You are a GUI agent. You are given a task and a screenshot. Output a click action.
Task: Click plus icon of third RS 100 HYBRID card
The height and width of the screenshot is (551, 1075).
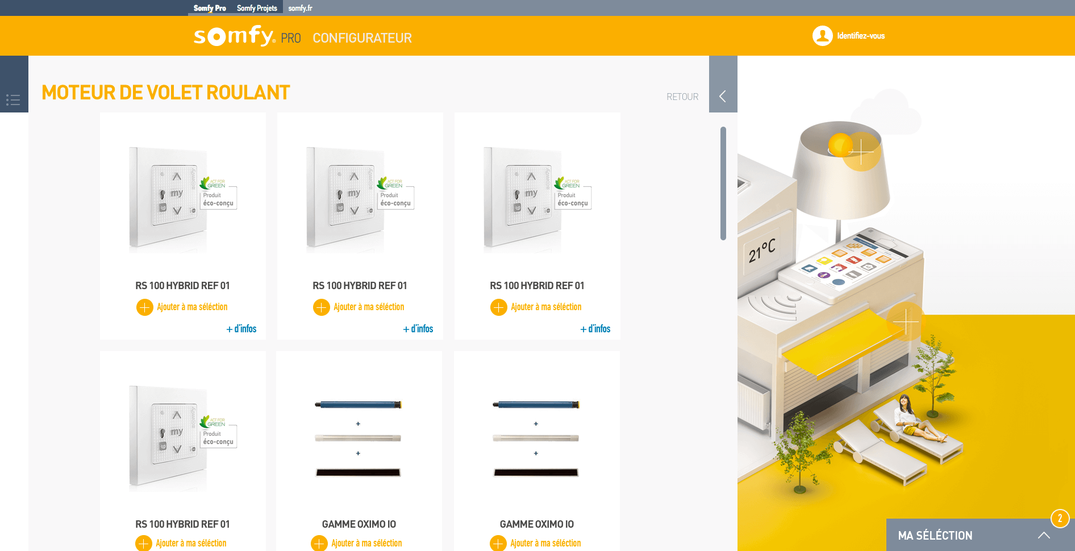coord(499,307)
